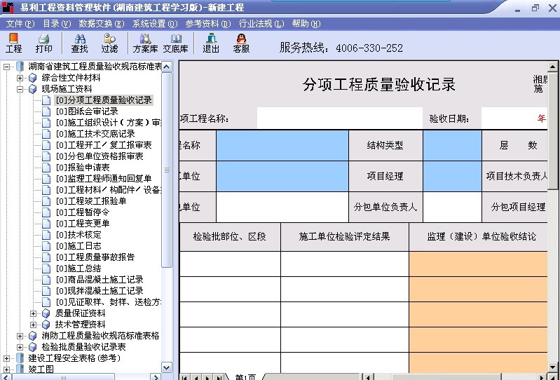
Task: Expand the 综合性文件材料 node
Action: 20,78
